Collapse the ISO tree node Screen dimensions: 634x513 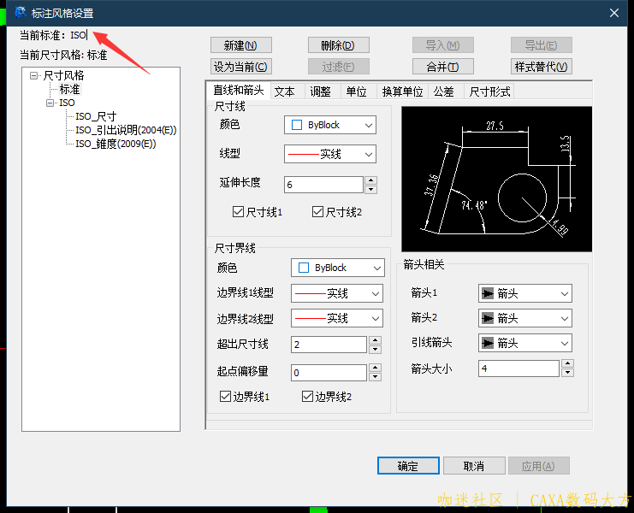pos(50,103)
